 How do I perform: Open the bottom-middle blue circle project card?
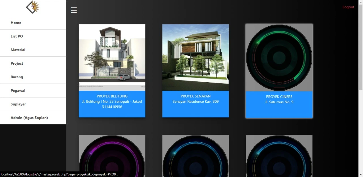(195, 155)
